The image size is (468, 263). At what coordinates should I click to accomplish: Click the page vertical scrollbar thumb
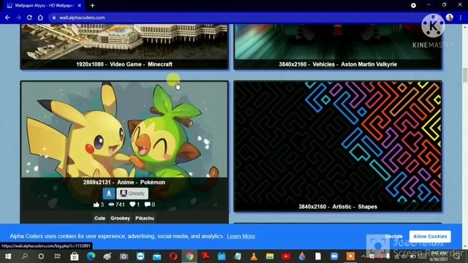click(x=465, y=75)
